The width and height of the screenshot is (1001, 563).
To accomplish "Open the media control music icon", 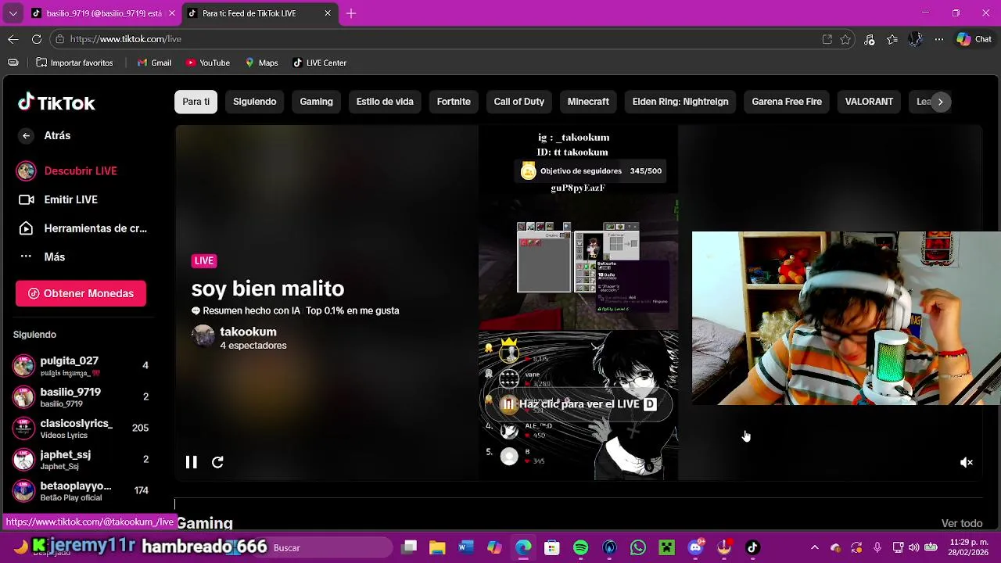I will click(870, 39).
